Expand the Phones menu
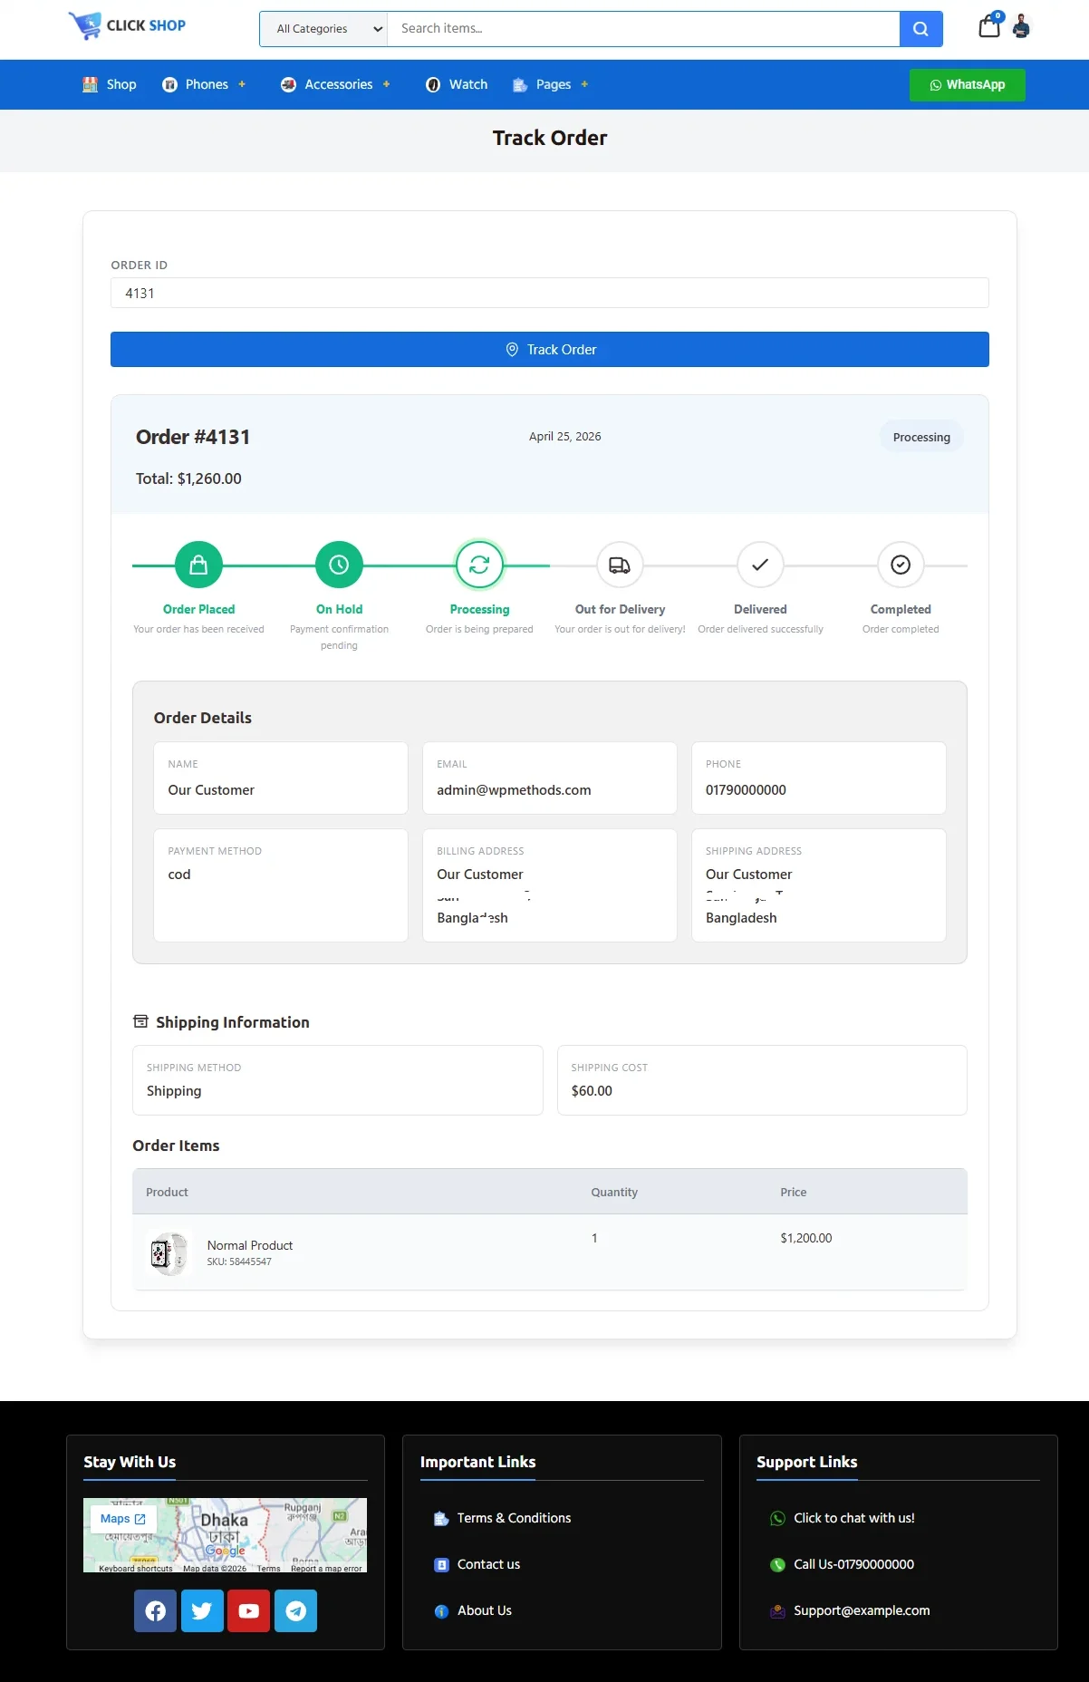 tap(206, 84)
